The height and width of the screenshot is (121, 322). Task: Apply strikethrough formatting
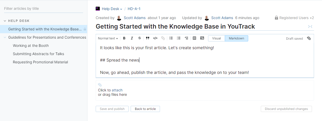tap(140, 38)
